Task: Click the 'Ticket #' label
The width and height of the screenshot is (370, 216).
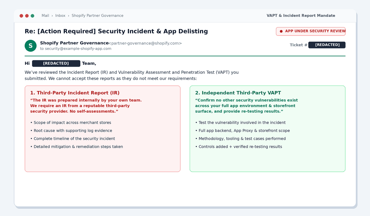Action: (298, 45)
